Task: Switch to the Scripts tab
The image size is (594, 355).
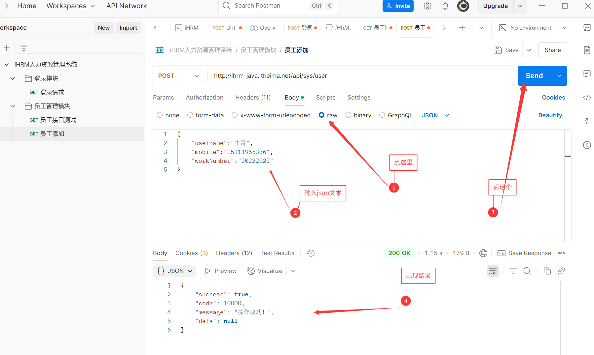Action: click(x=325, y=98)
